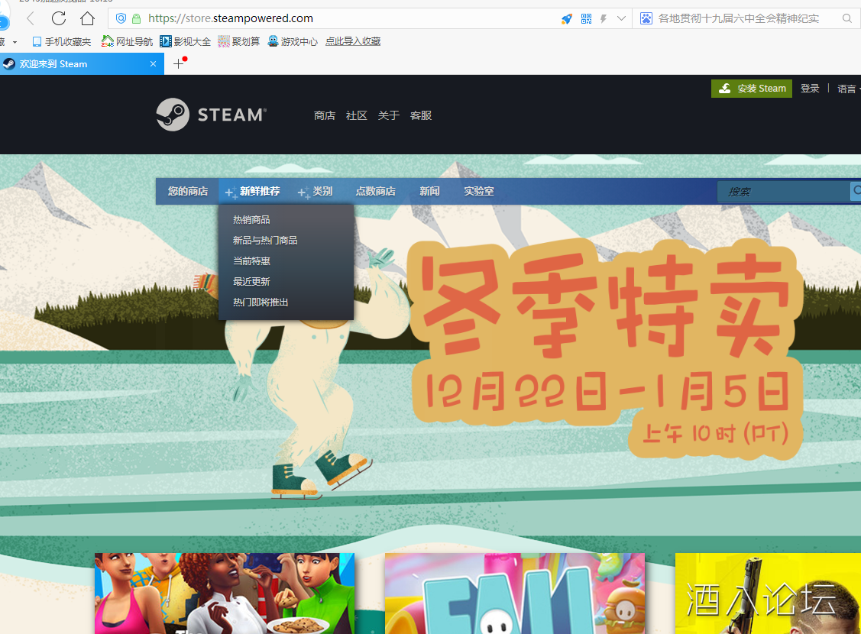This screenshot has width=861, height=634.
Task: Open the Sims game thumbnail
Action: coord(225,594)
